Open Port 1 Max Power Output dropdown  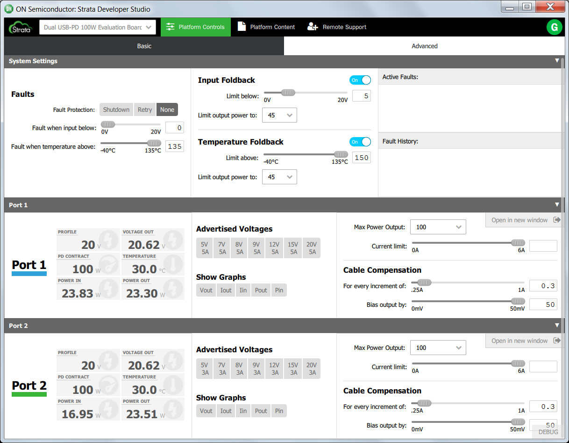(x=438, y=227)
